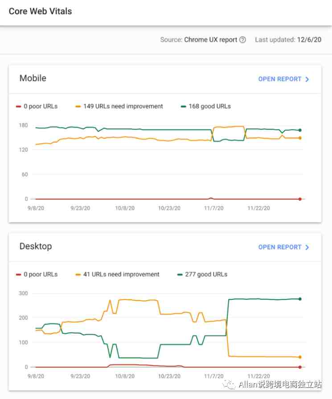Click Desktop red line endpoint dot
The image size is (332, 399).
(x=300, y=367)
